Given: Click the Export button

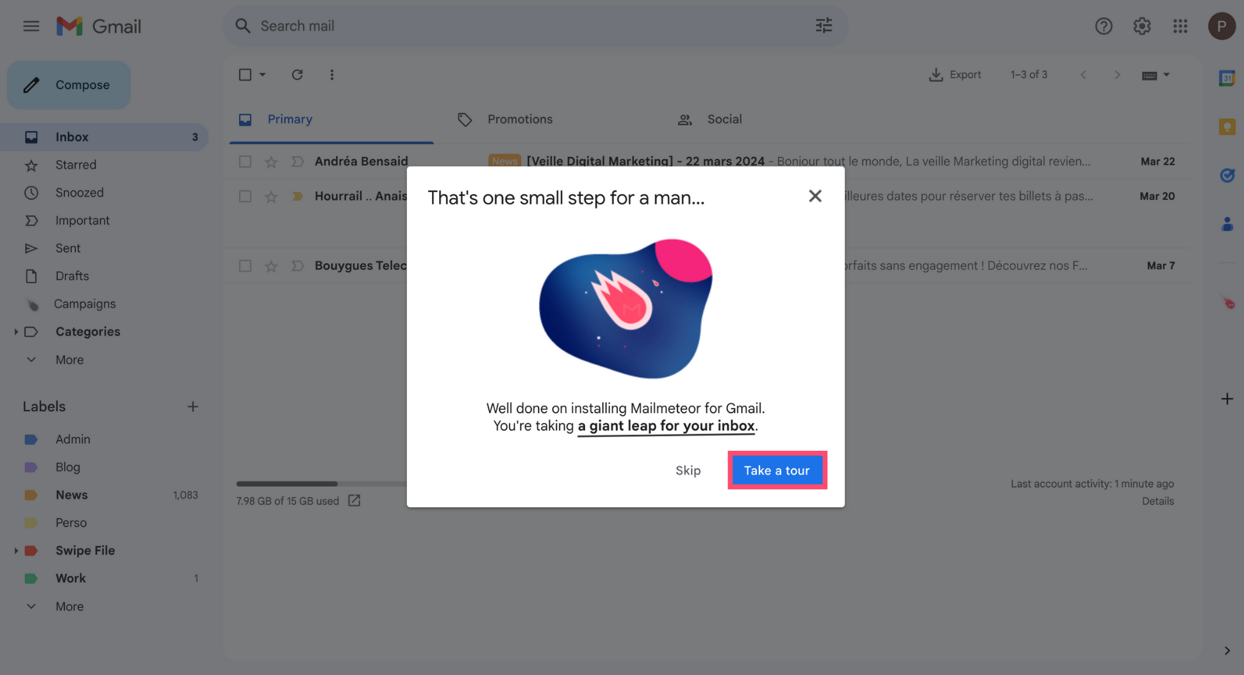Looking at the screenshot, I should (x=955, y=75).
